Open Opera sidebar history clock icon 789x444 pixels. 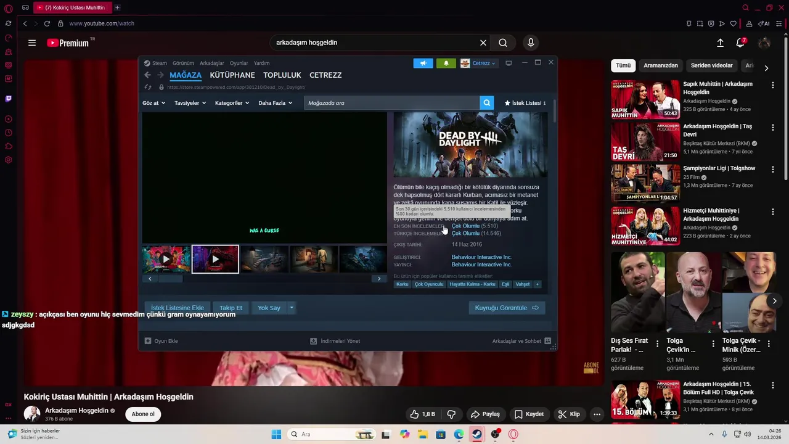pos(8,133)
